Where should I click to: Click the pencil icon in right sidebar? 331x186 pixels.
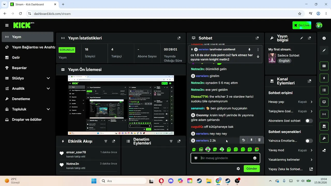click(324, 50)
